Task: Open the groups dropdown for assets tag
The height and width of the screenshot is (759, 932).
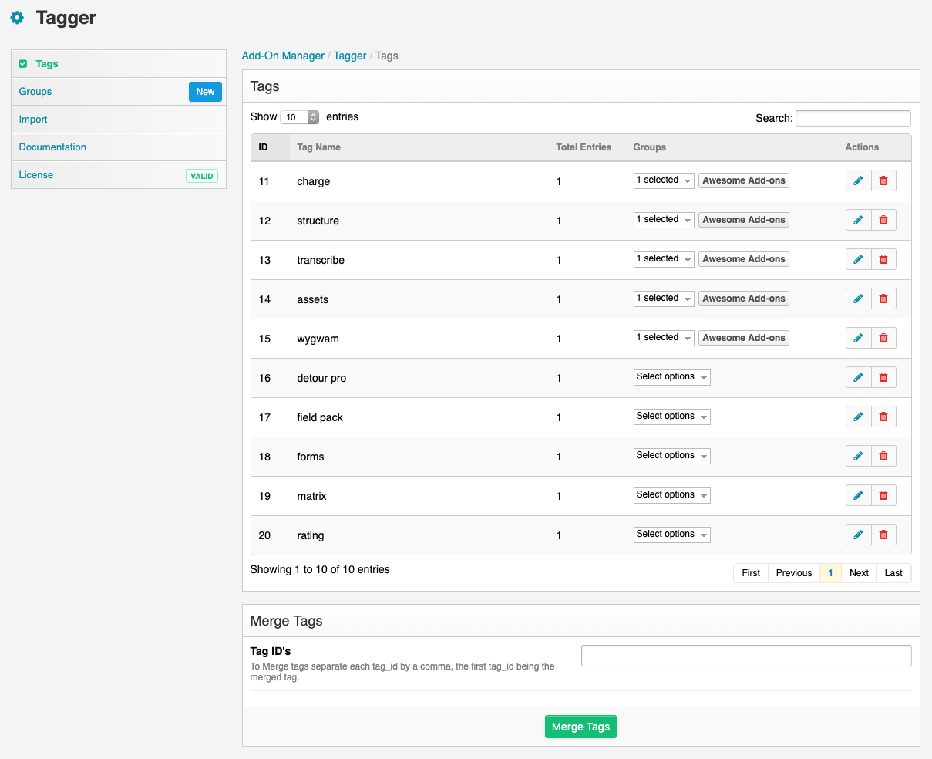Action: tap(664, 299)
